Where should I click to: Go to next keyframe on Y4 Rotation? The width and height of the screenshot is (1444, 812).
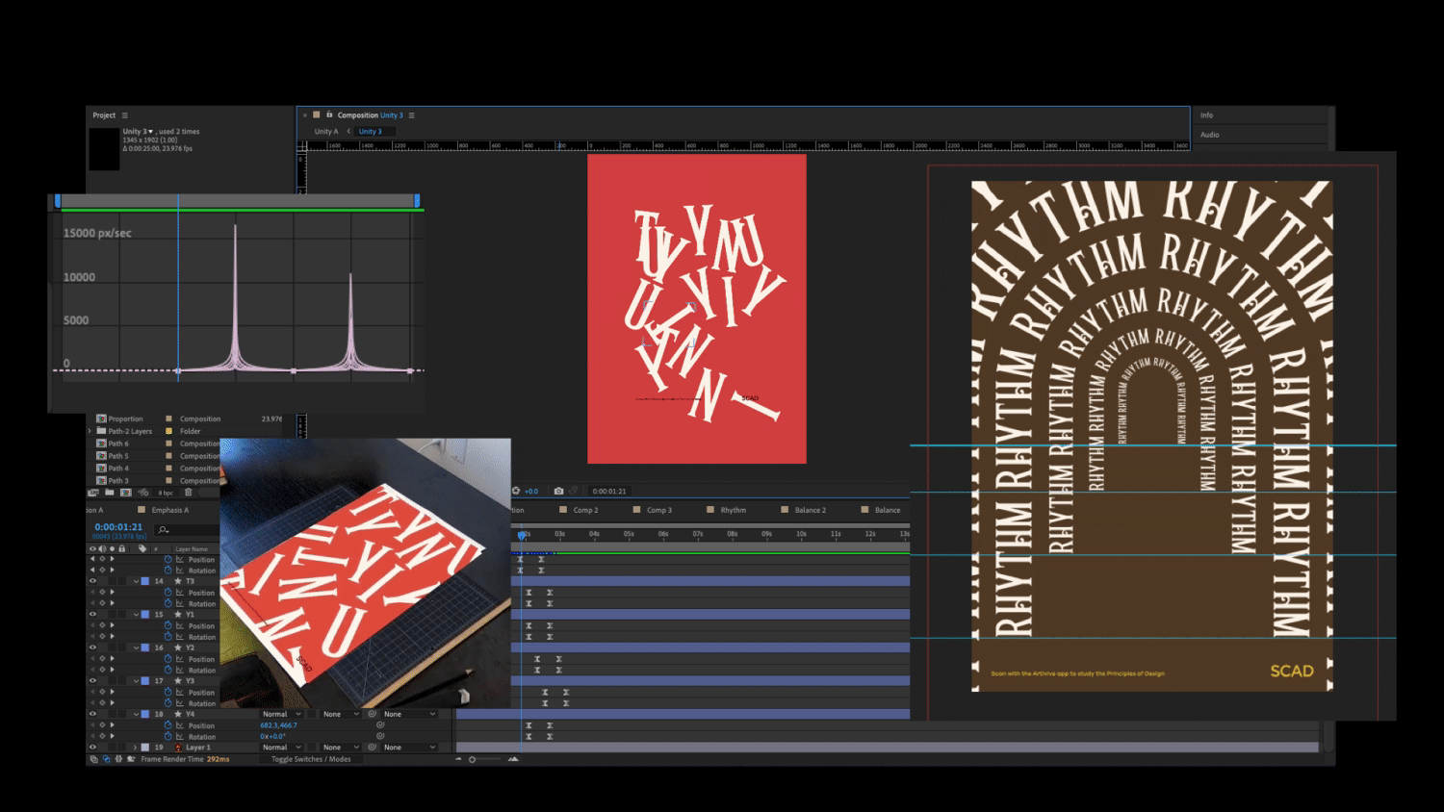tap(112, 737)
